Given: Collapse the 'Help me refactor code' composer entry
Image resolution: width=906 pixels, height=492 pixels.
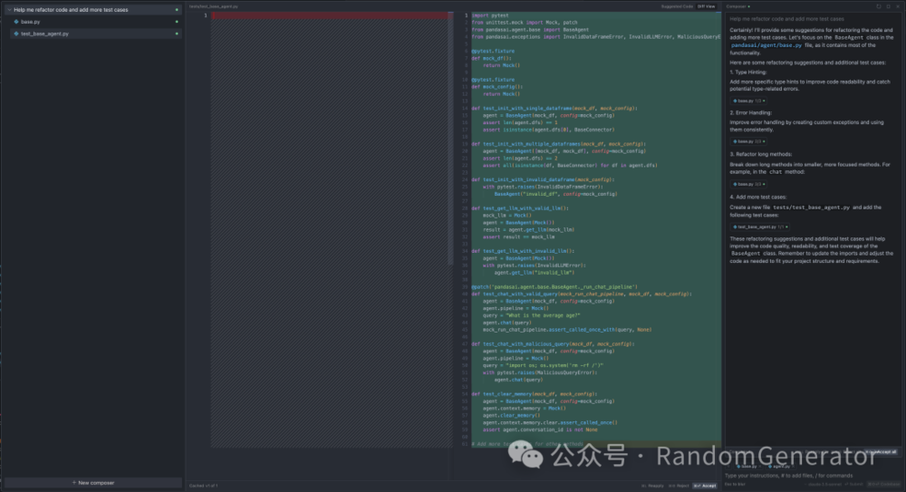Looking at the screenshot, I should coord(9,10).
